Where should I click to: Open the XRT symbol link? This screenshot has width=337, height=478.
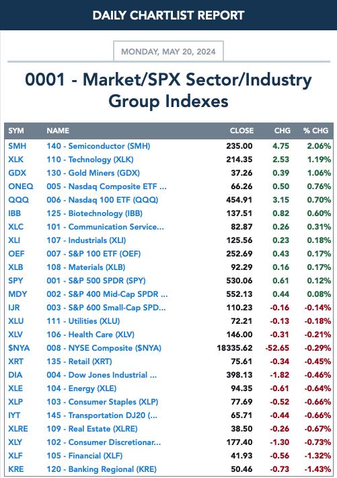click(x=16, y=362)
